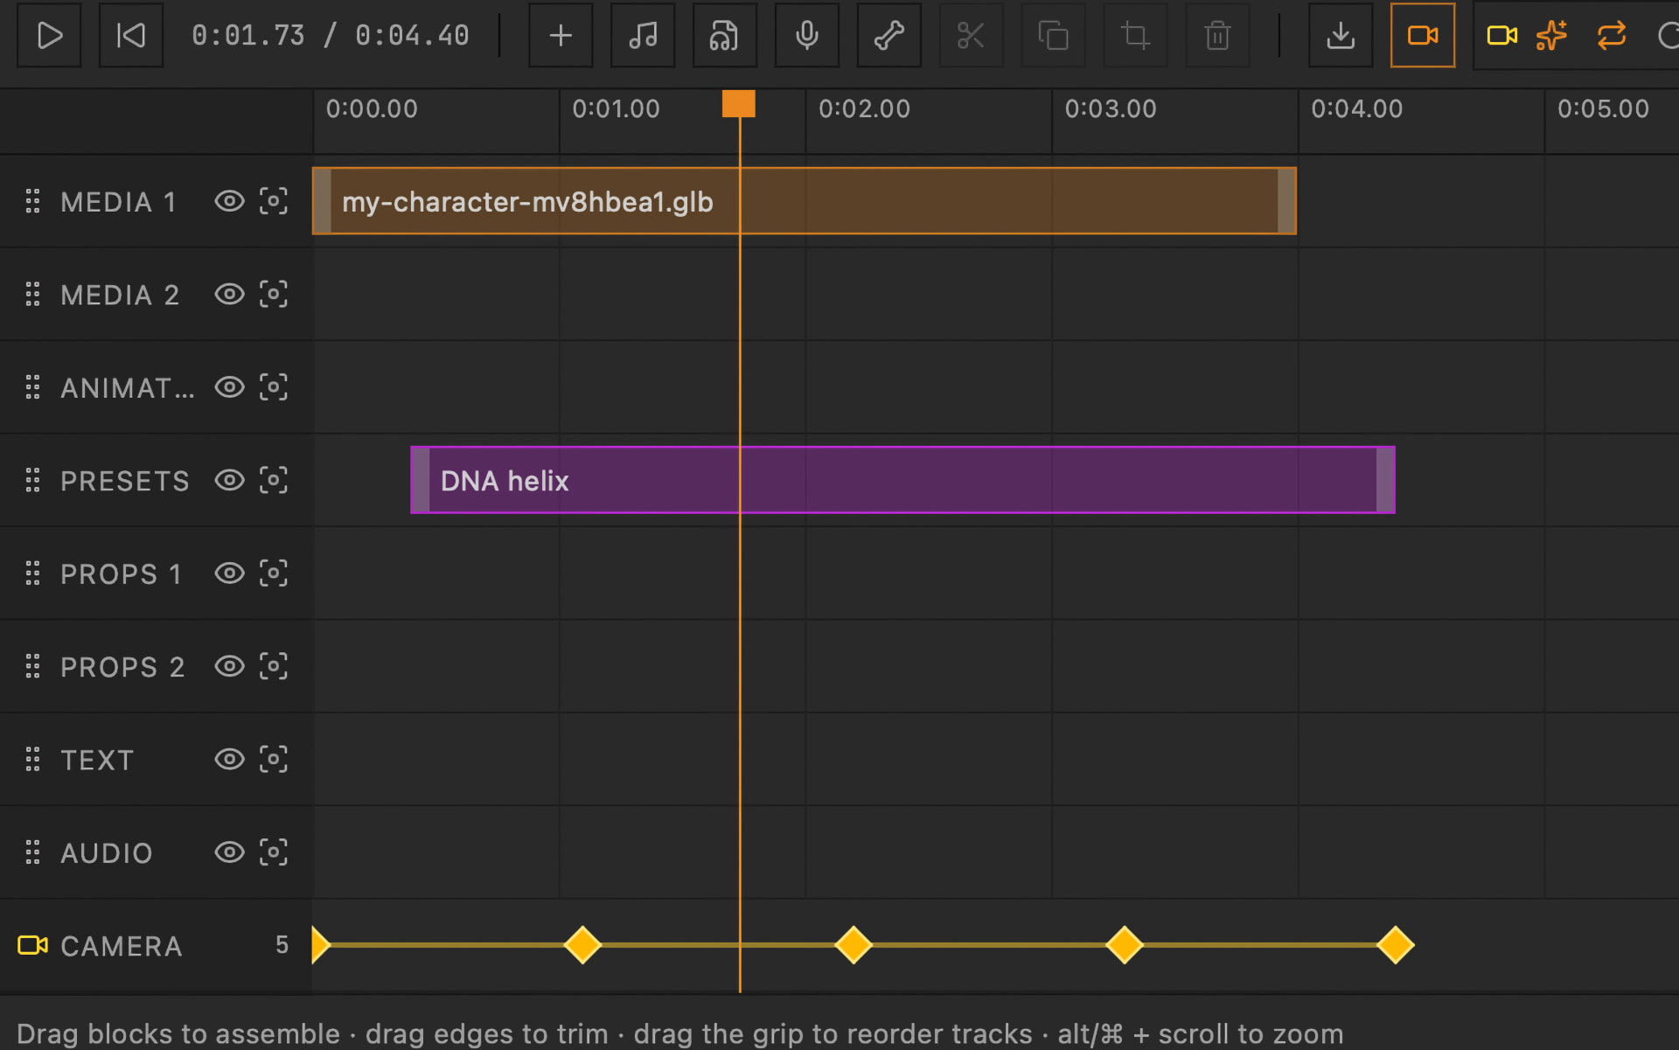The width and height of the screenshot is (1679, 1050).
Task: Click the MEDIA 1 track grip handle
Action: tap(32, 201)
